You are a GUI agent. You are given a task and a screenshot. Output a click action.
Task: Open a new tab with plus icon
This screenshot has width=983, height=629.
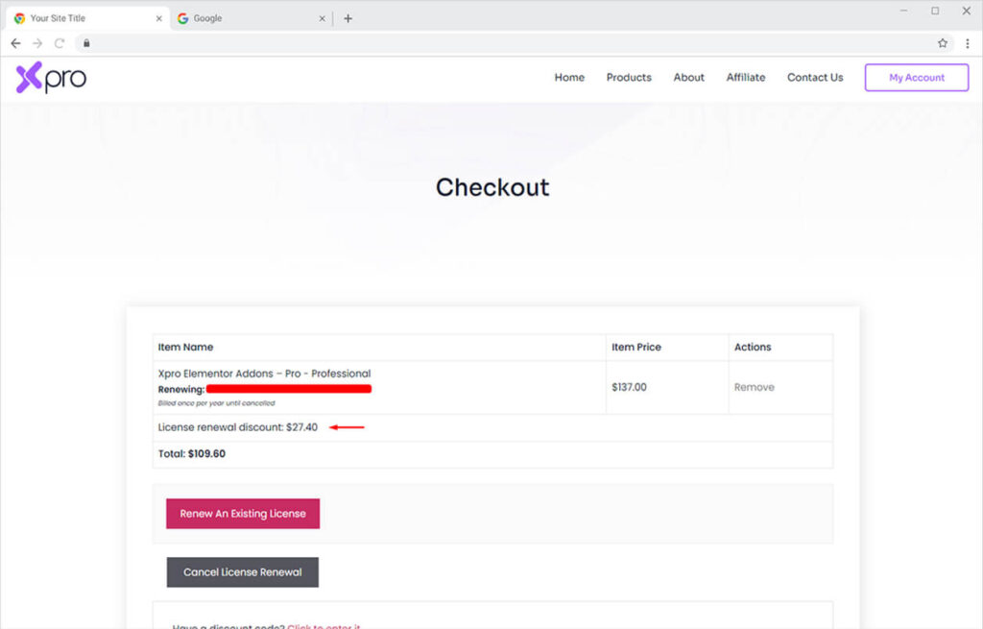(x=348, y=18)
